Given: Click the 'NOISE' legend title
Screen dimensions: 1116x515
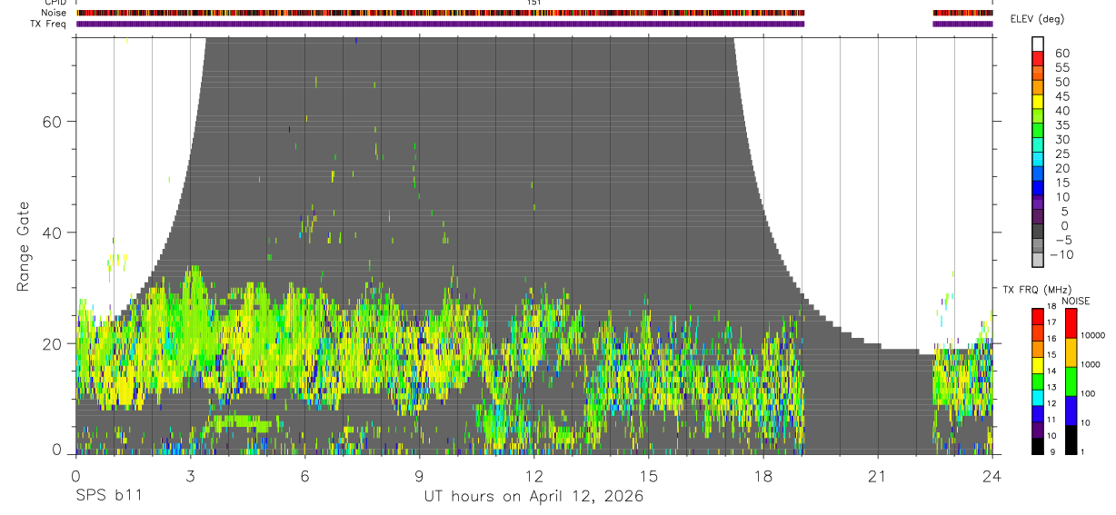Looking at the screenshot, I should tap(1075, 301).
